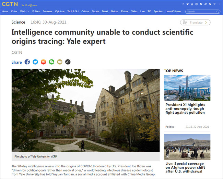Screen dimensions: 223x179
Task: Open Travel section
Action: [105, 11]
